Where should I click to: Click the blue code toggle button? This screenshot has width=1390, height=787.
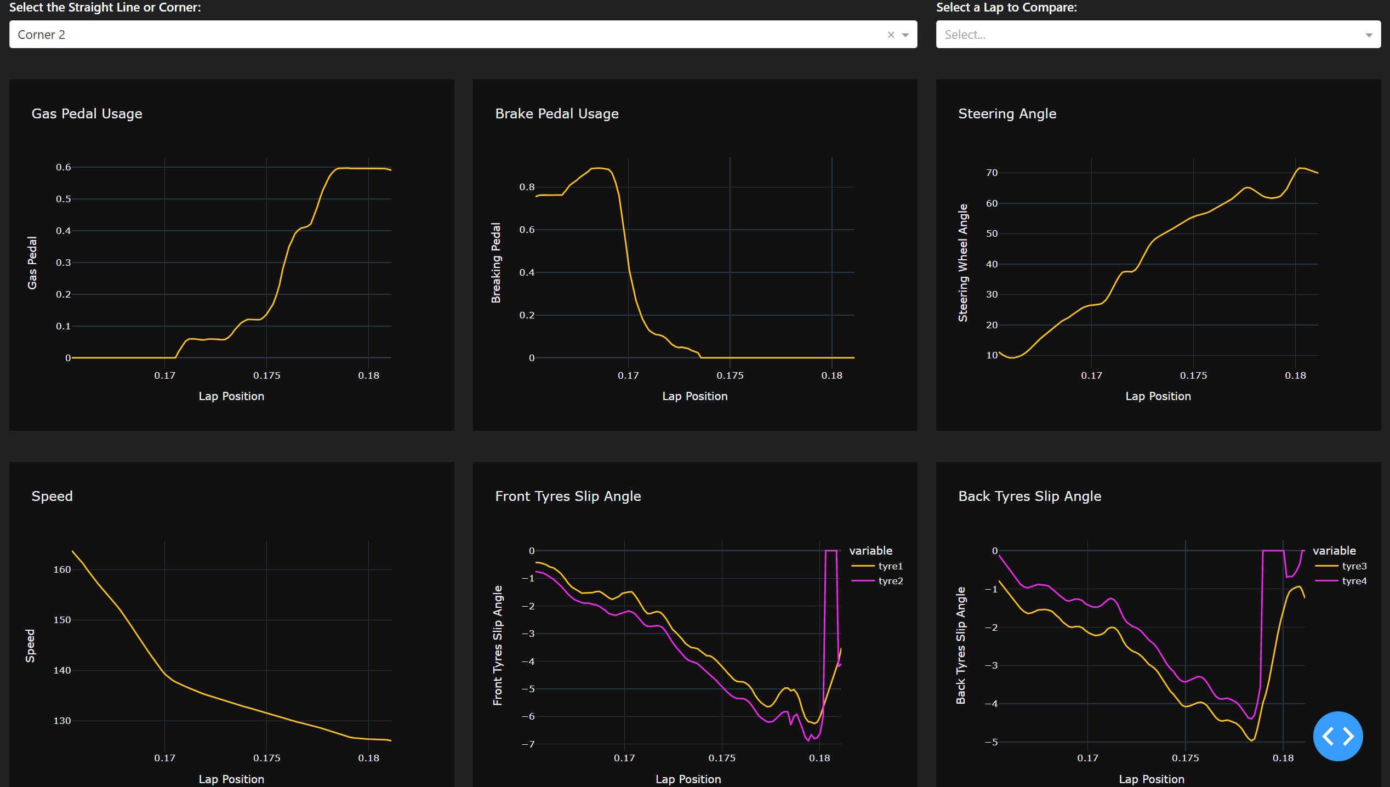pyautogui.click(x=1337, y=736)
